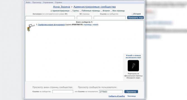Click the страницы link of the group
The height and width of the screenshot is (100, 187).
pyautogui.click(x=88, y=25)
